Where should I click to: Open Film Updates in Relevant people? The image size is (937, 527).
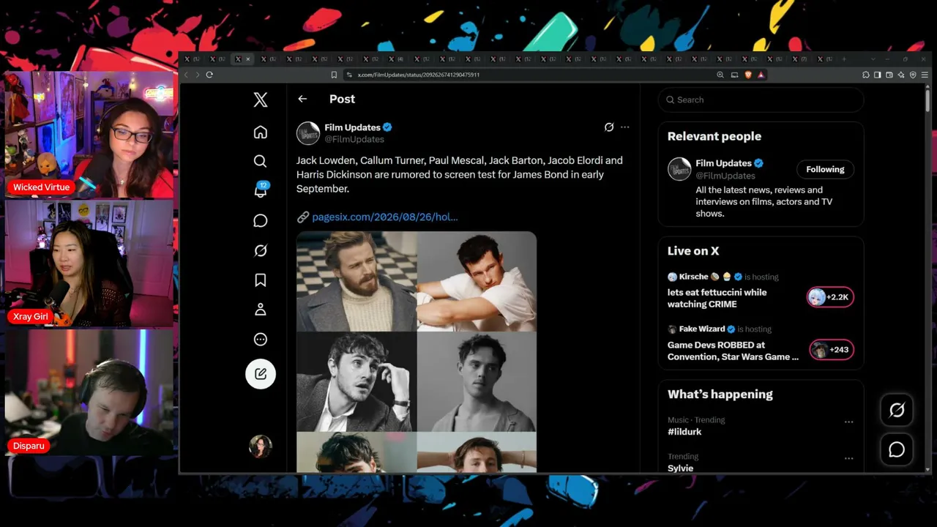tap(724, 163)
